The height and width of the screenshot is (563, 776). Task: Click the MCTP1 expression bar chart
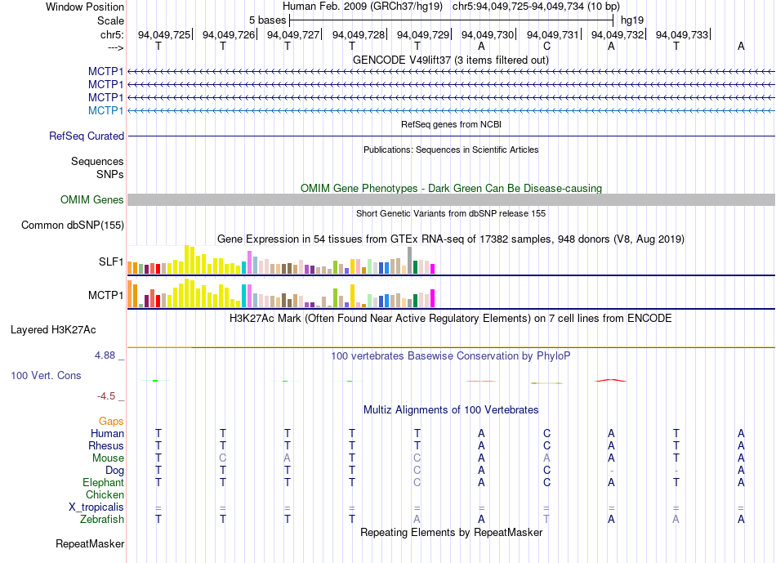click(281, 293)
